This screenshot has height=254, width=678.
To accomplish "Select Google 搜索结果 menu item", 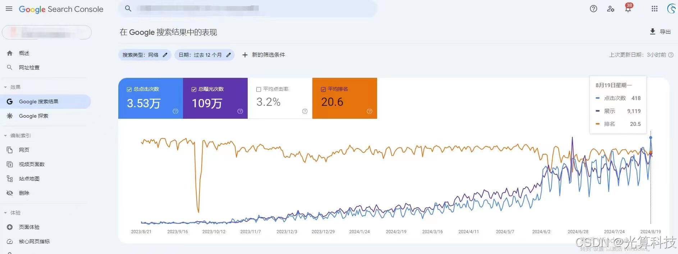I will (45, 102).
